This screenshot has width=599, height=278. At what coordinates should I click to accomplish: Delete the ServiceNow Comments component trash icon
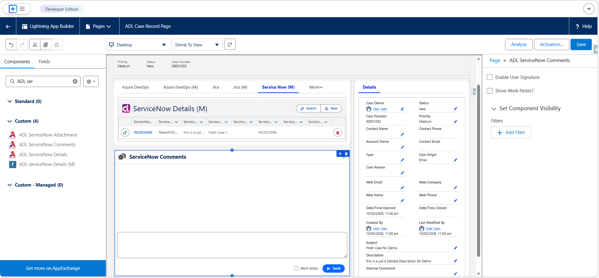click(346, 154)
